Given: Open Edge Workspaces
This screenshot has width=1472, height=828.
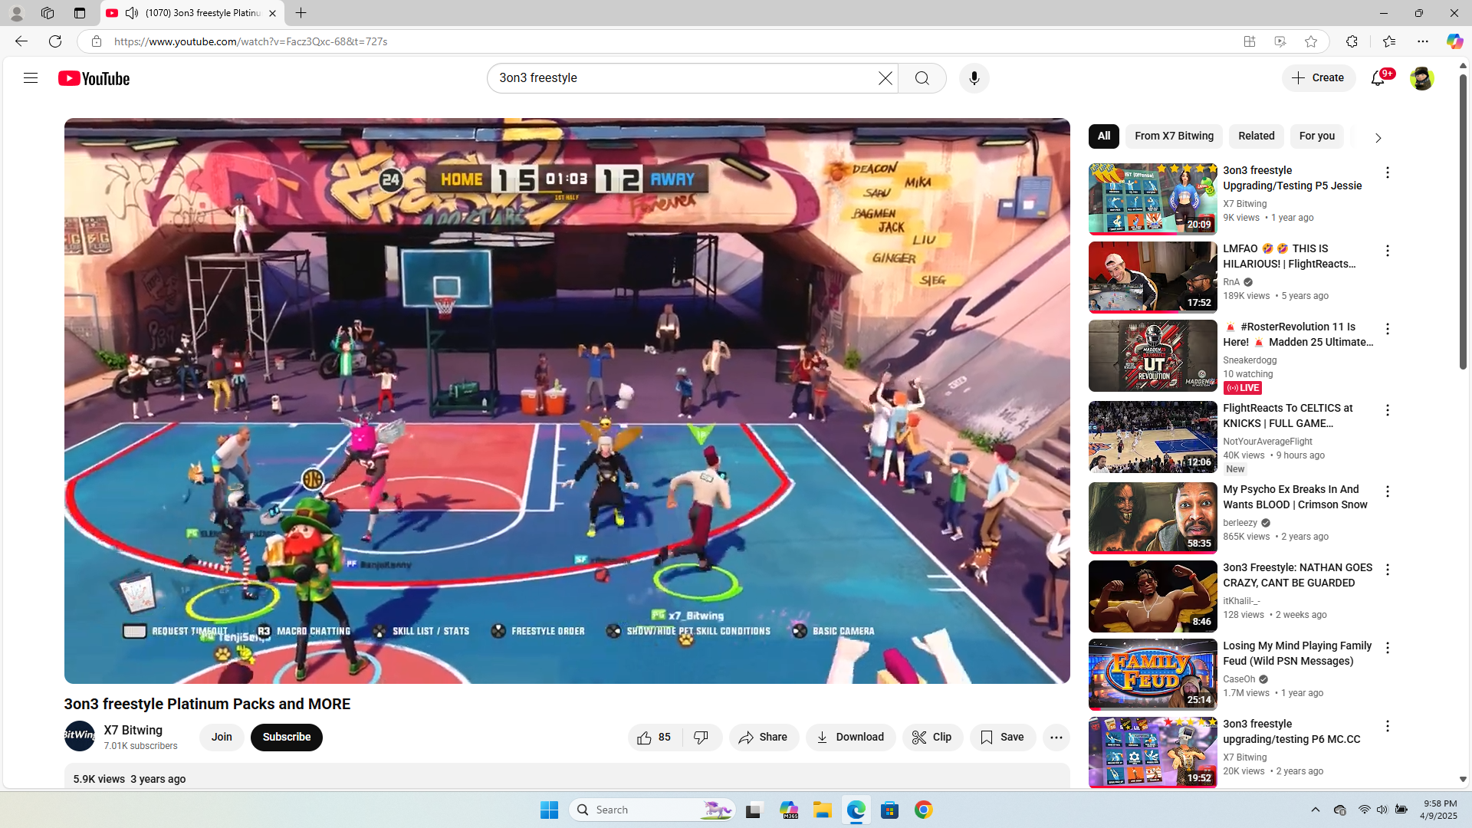Looking at the screenshot, I should tap(48, 13).
